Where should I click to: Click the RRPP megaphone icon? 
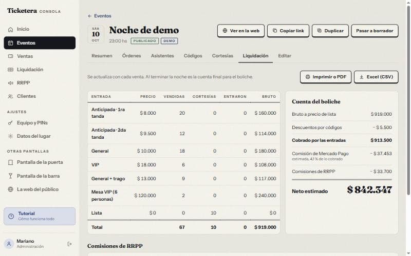[x=10, y=83]
